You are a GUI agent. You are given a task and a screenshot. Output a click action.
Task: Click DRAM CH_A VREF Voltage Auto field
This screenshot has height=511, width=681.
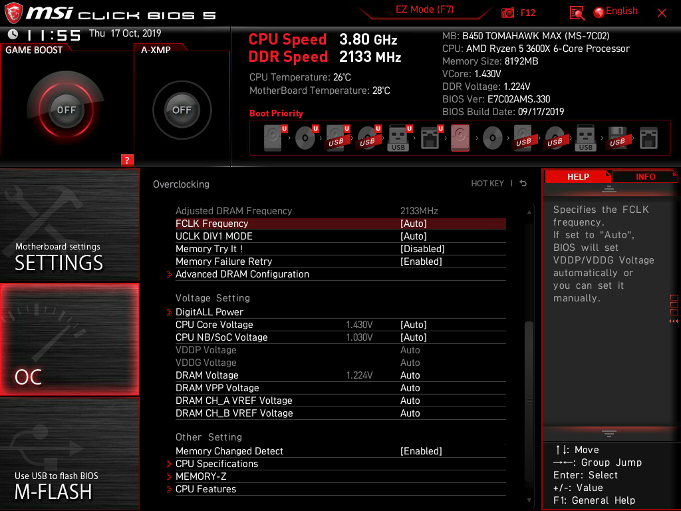click(x=410, y=401)
